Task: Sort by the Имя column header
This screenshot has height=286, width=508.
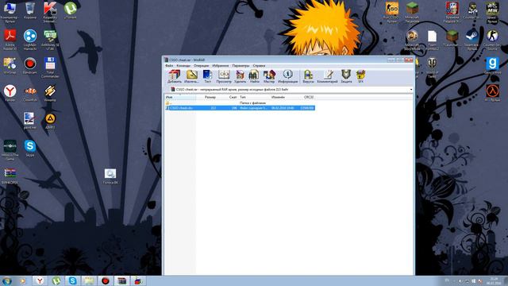Action: [180, 97]
